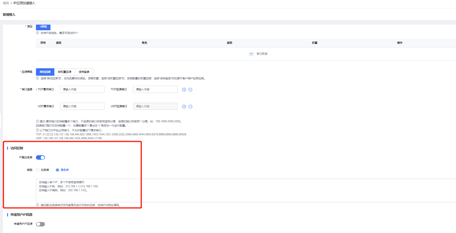This screenshot has width=456, height=233.
Task: Choose the 择优回源 strategy tab
Action: pyautogui.click(x=45, y=72)
